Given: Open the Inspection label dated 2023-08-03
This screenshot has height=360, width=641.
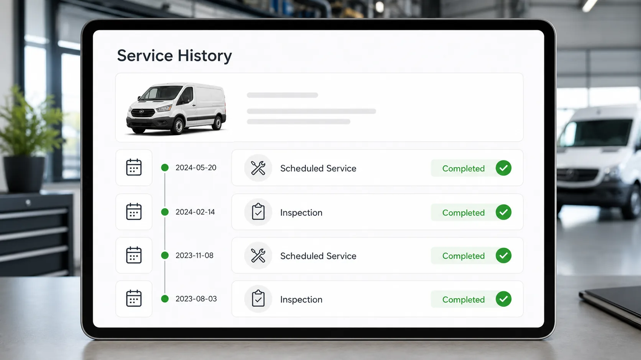Looking at the screenshot, I should point(301,300).
